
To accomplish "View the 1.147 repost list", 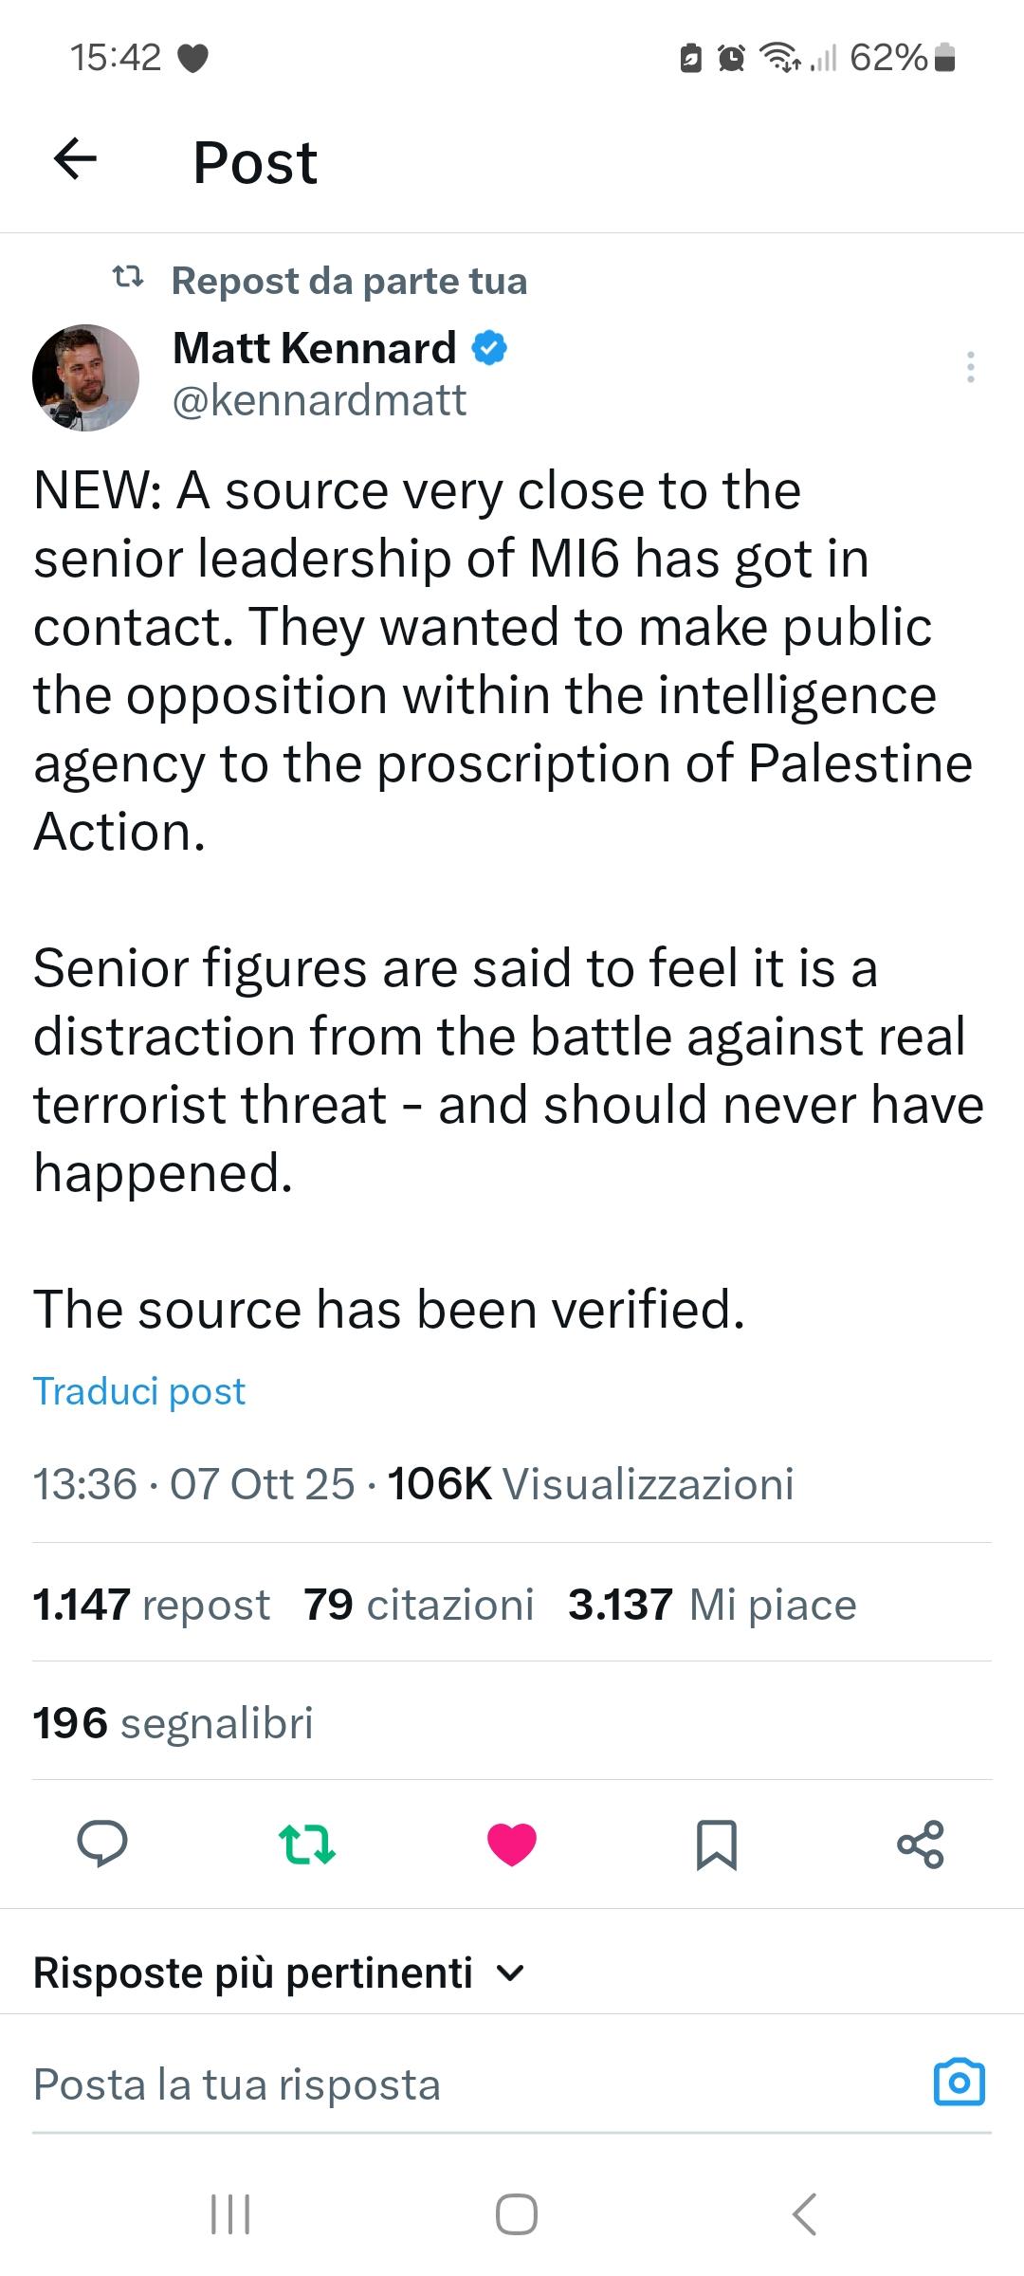I will click(152, 1605).
